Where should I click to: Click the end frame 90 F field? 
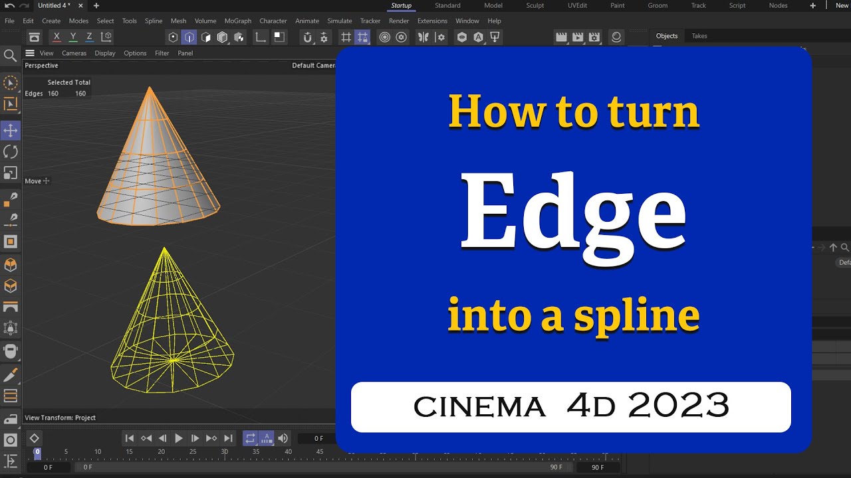[598, 467]
